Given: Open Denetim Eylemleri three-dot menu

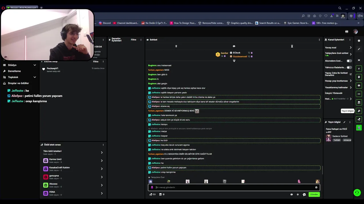Looking at the screenshot, I should (141, 40).
